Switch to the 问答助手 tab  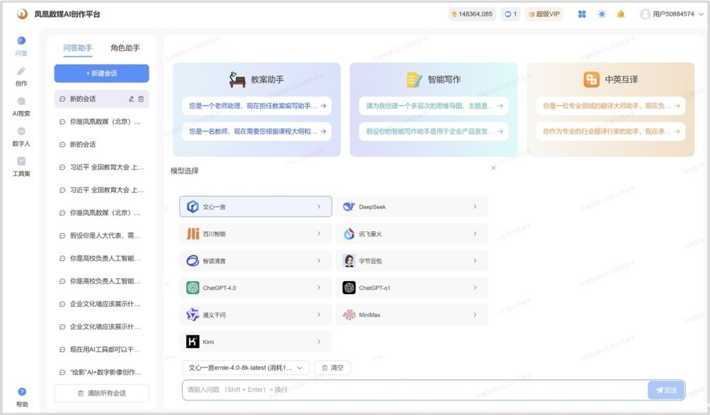click(78, 48)
